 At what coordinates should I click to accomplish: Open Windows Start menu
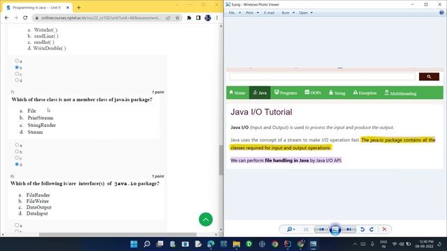pyautogui.click(x=133, y=244)
